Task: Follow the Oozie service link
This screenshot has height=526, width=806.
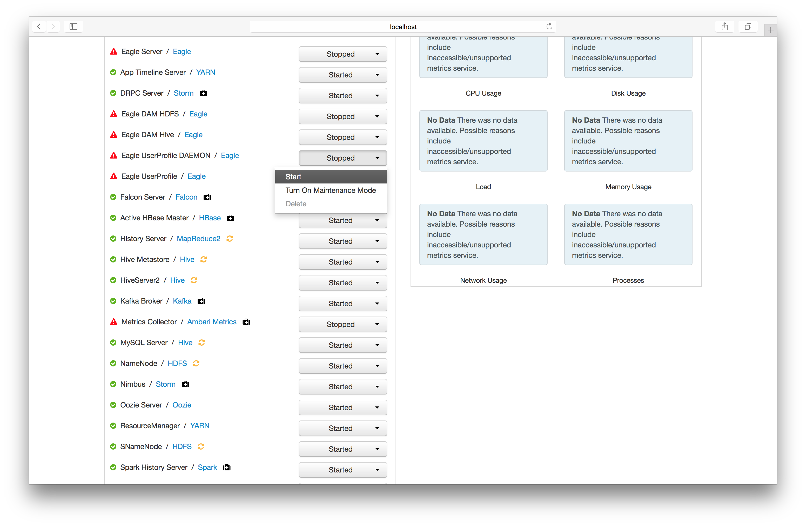Action: 182,405
